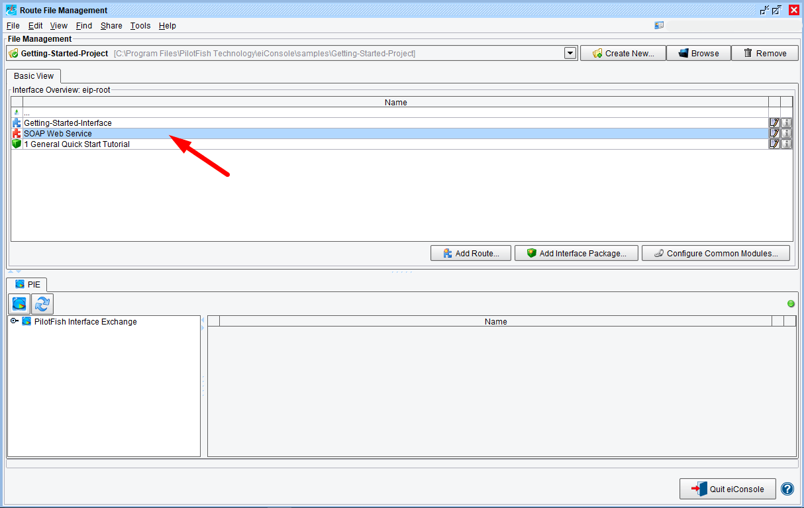Click the Configure Common Modules button
This screenshot has width=804, height=508.
click(x=715, y=254)
